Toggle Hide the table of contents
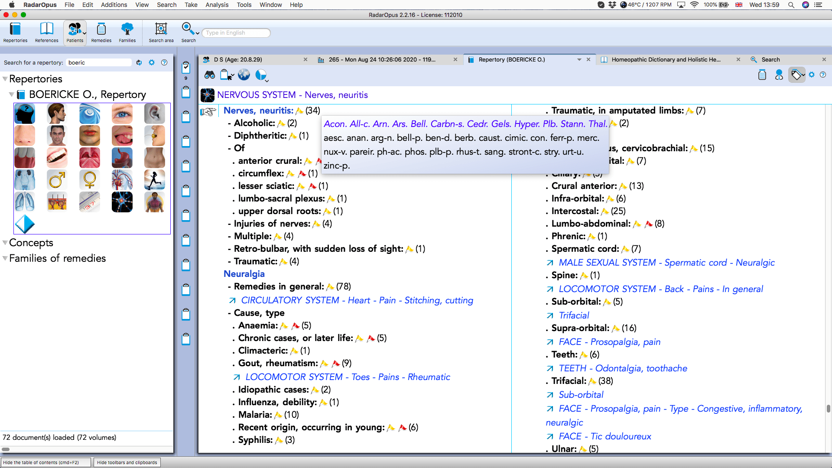The image size is (832, 468). (x=46, y=462)
